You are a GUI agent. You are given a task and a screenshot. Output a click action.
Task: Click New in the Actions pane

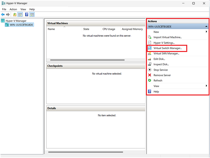[x=156, y=32]
